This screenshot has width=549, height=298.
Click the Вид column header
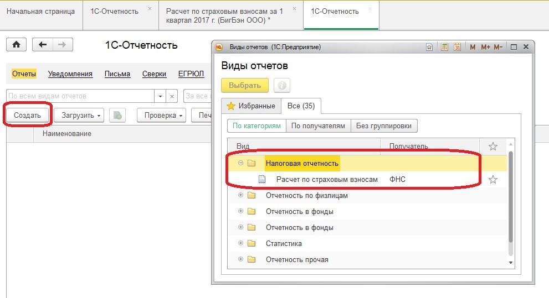(304, 147)
